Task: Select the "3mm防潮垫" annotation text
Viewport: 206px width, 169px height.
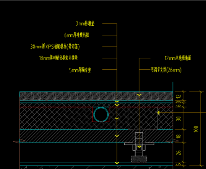Action: (85, 24)
